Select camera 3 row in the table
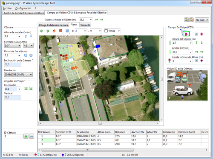The height and width of the screenshot is (159, 213). coord(123,144)
